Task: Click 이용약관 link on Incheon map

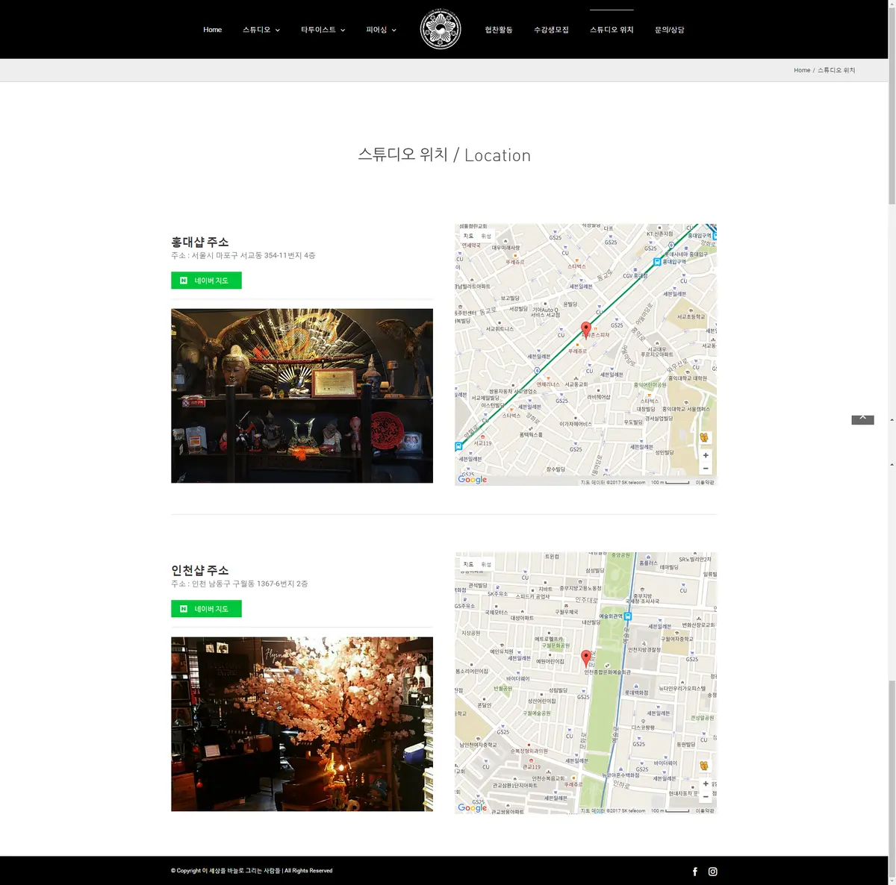Action: click(x=705, y=810)
